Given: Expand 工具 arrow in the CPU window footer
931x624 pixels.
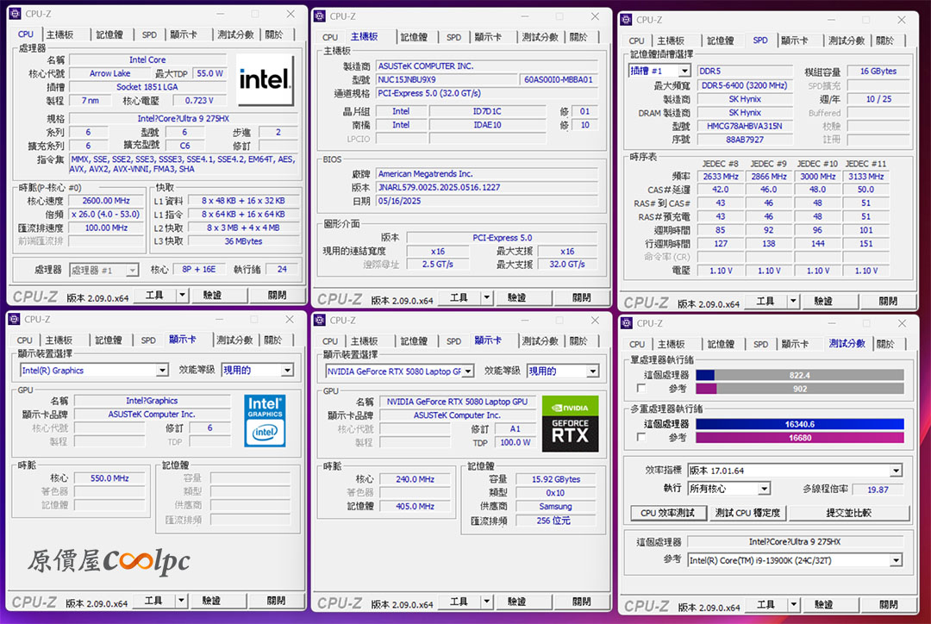Looking at the screenshot, I should pyautogui.click(x=182, y=295).
